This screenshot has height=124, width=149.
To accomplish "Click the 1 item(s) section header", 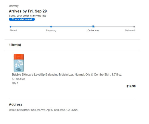I will [x=15, y=45].
